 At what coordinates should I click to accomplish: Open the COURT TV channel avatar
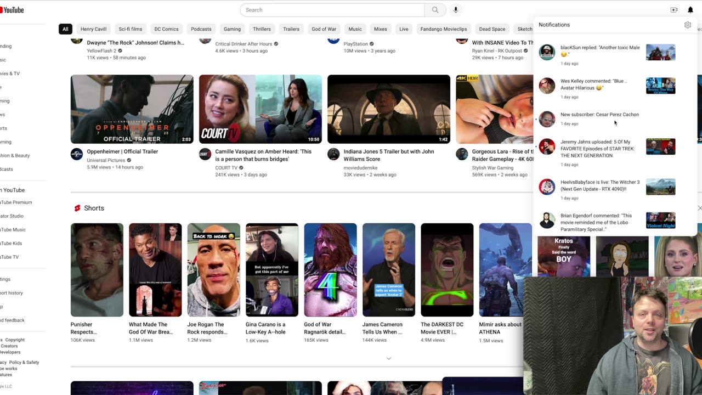click(205, 154)
